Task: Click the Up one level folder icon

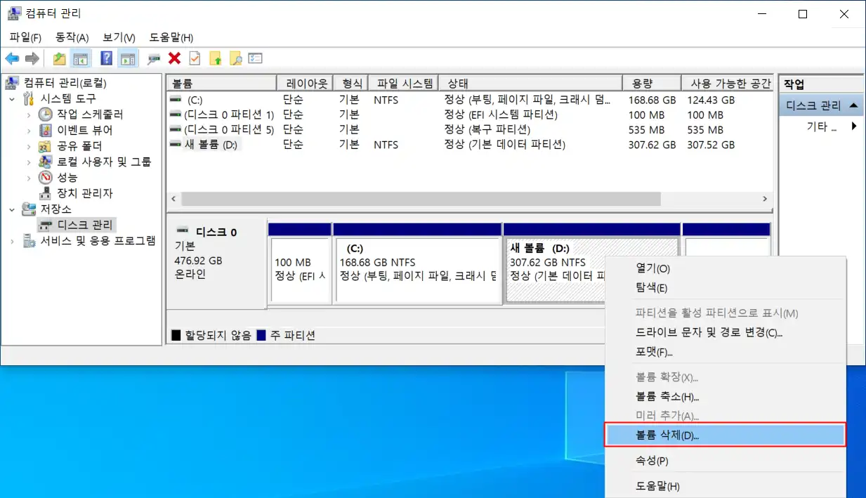Action: 60,59
